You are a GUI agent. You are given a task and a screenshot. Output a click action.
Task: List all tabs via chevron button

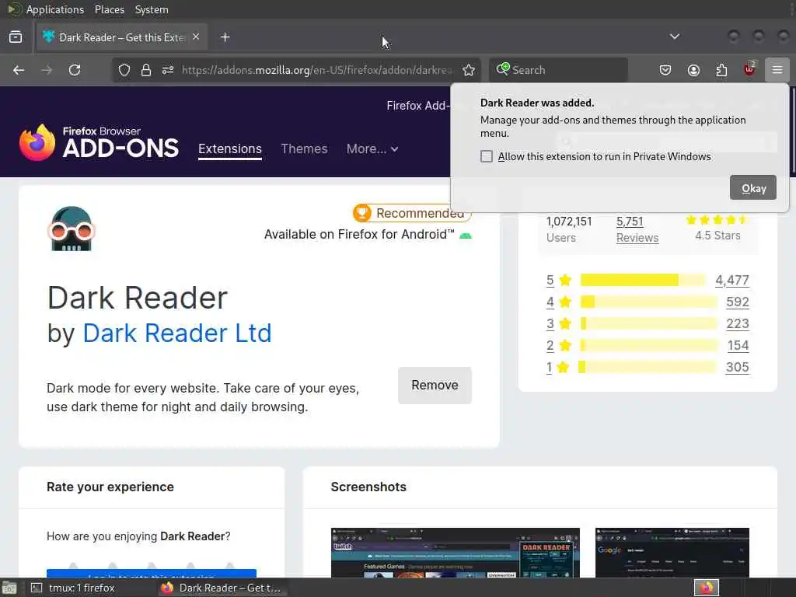[674, 37]
